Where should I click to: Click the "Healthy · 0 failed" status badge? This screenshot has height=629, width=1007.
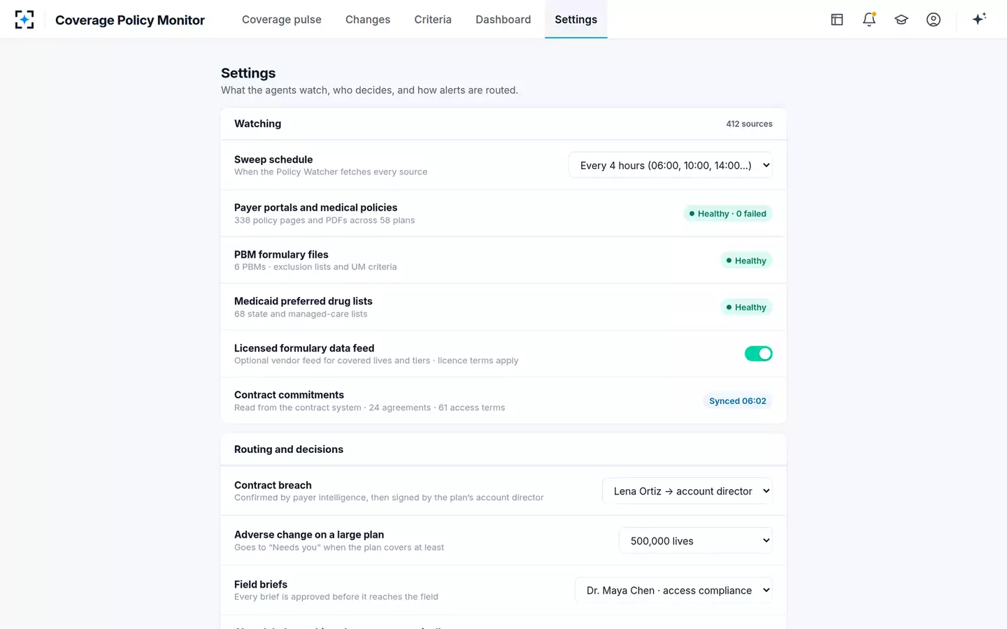727,214
